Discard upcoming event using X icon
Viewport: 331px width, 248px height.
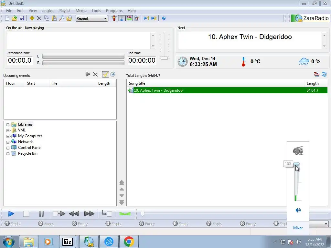[x=95, y=74]
